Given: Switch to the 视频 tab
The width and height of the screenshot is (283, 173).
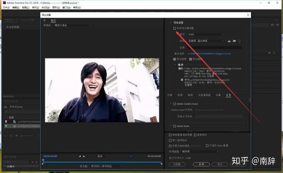Looking at the screenshot, I should click(180, 95).
